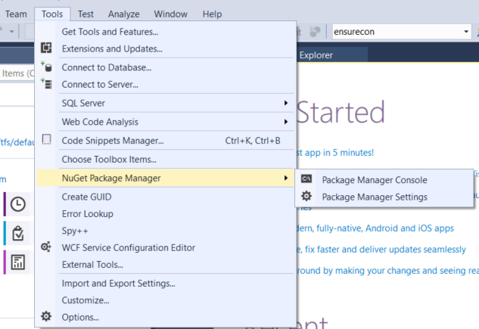
Task: Click the Connect to Server icon
Action: [x=46, y=84]
